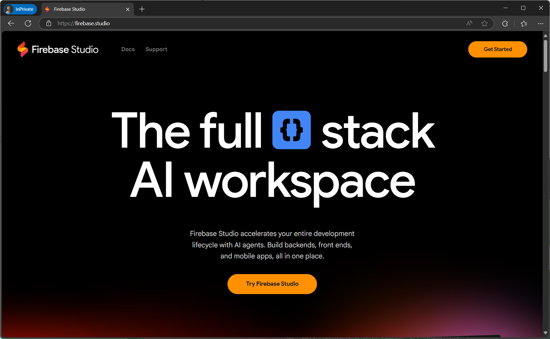The height and width of the screenshot is (339, 550).
Task: Open the Support navigation link
Action: point(156,49)
